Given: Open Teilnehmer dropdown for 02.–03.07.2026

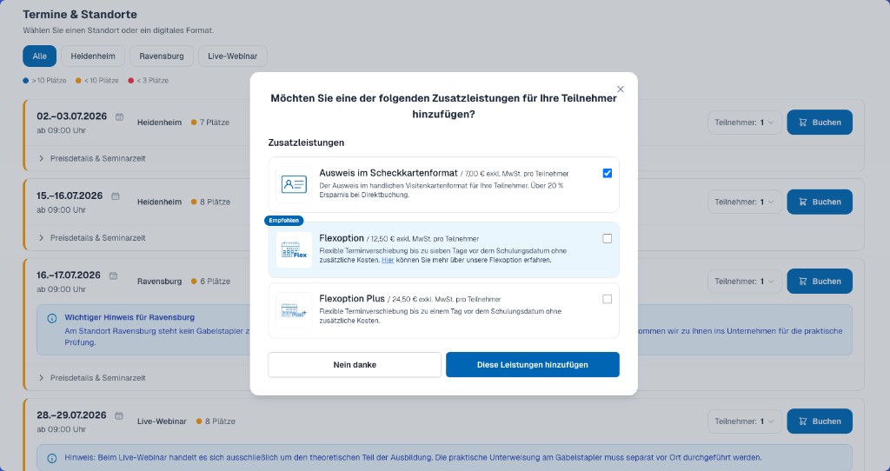Looking at the screenshot, I should coord(745,122).
